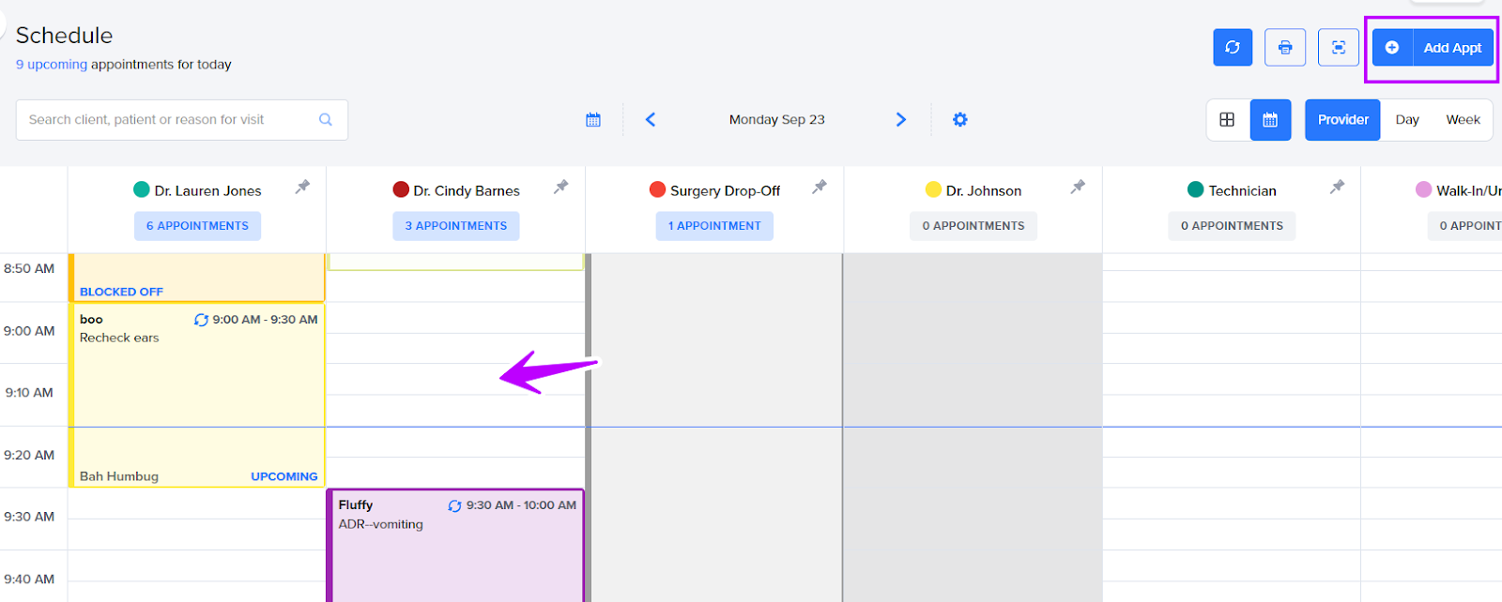Click Technician column name
Image resolution: width=1502 pixels, height=602 pixels.
(x=1242, y=190)
